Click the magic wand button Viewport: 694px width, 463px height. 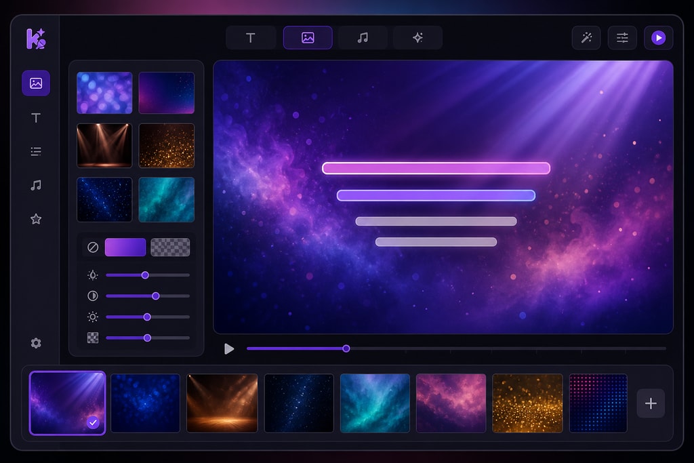click(586, 38)
